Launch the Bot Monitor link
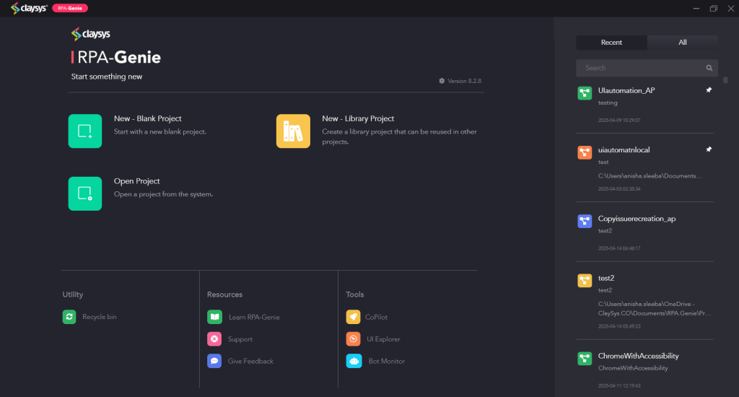 coord(387,361)
